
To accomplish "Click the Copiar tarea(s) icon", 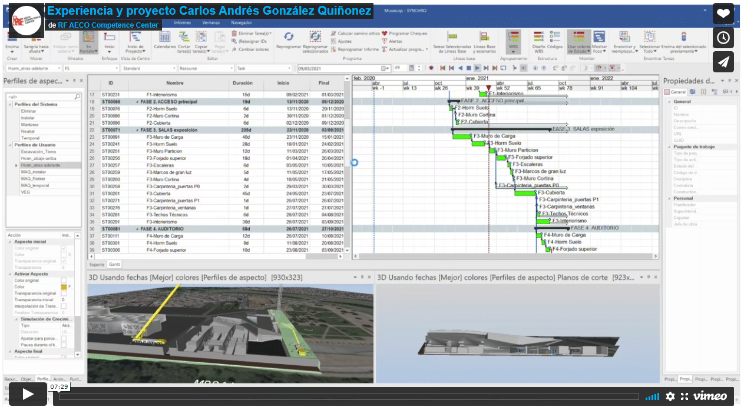I will click(201, 41).
